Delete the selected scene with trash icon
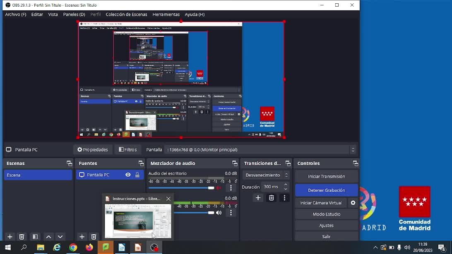 coord(22,237)
